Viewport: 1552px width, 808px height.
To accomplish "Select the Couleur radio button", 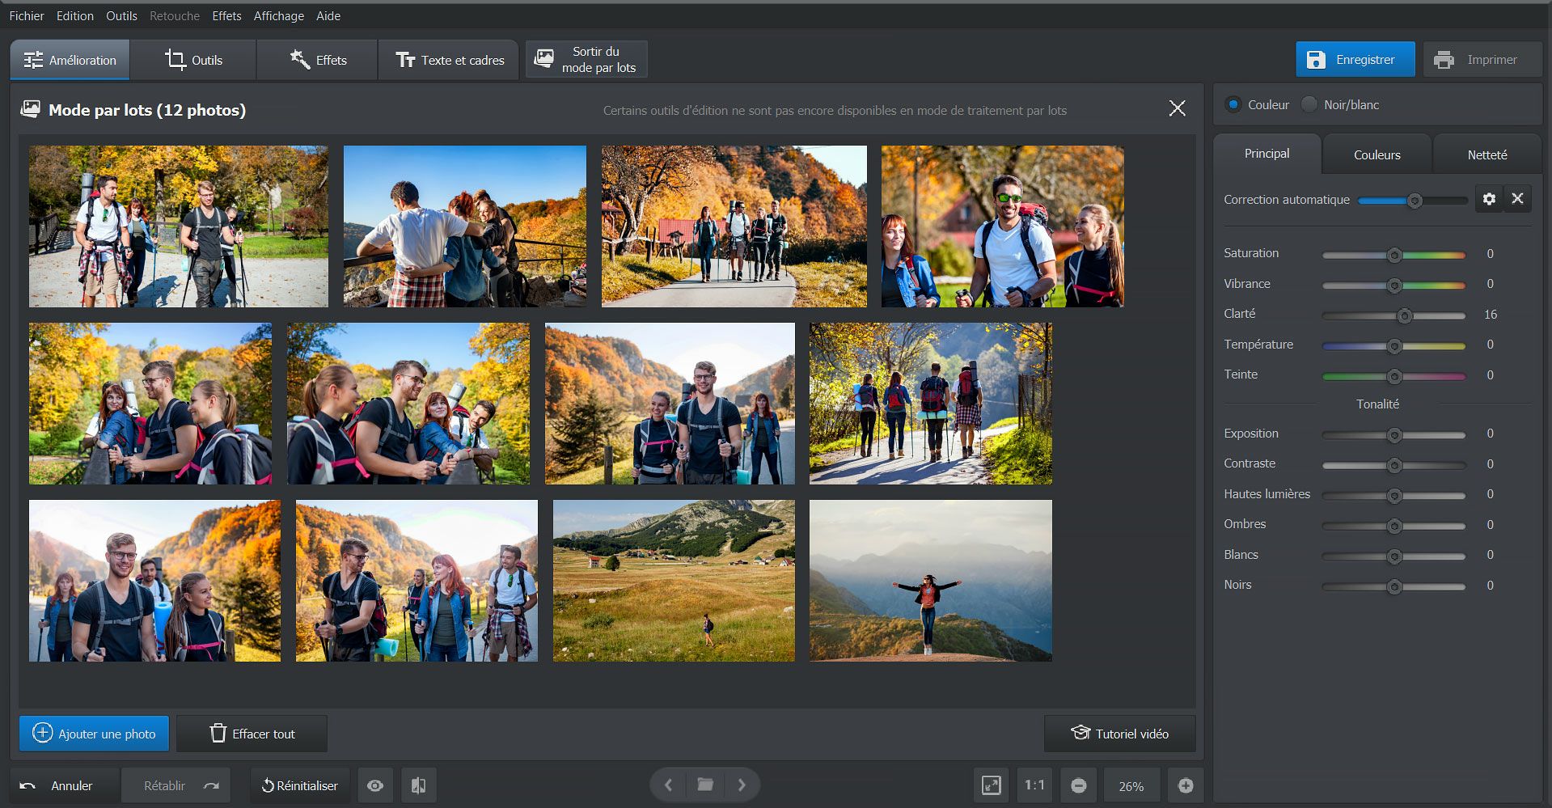I will point(1233,105).
